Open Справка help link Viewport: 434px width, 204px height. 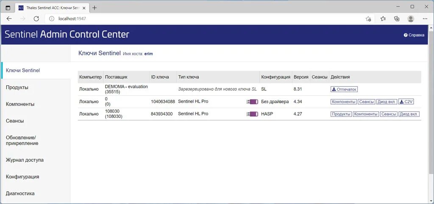[414, 35]
